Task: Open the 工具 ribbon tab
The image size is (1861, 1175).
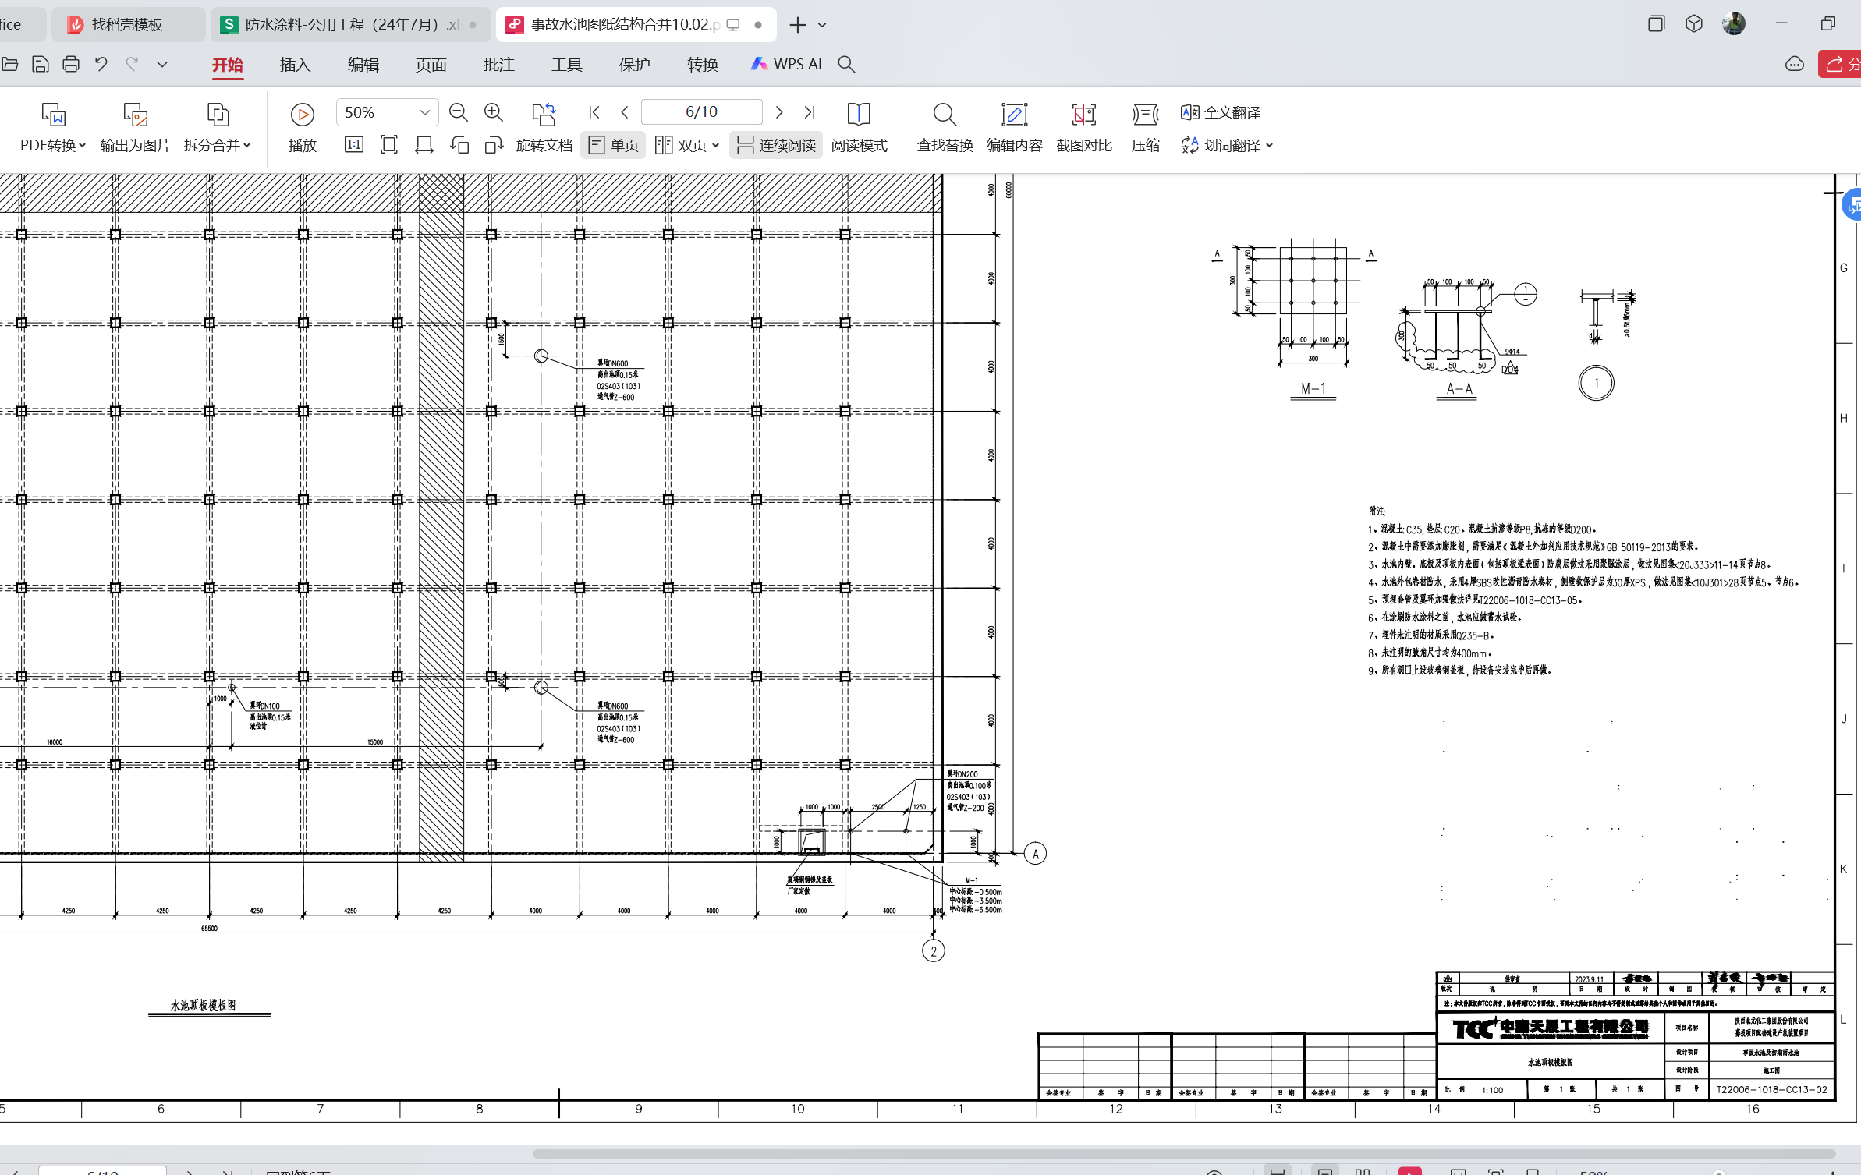Action: click(566, 65)
